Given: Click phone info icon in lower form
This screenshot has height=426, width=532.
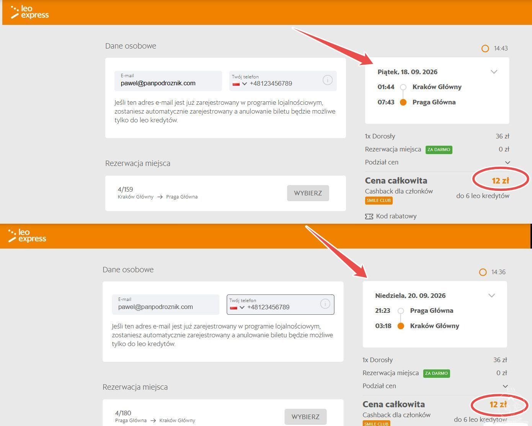Looking at the screenshot, I should (325, 304).
